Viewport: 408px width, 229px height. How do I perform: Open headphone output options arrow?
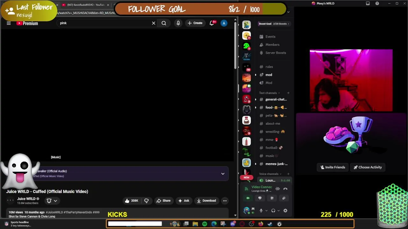click(x=278, y=211)
